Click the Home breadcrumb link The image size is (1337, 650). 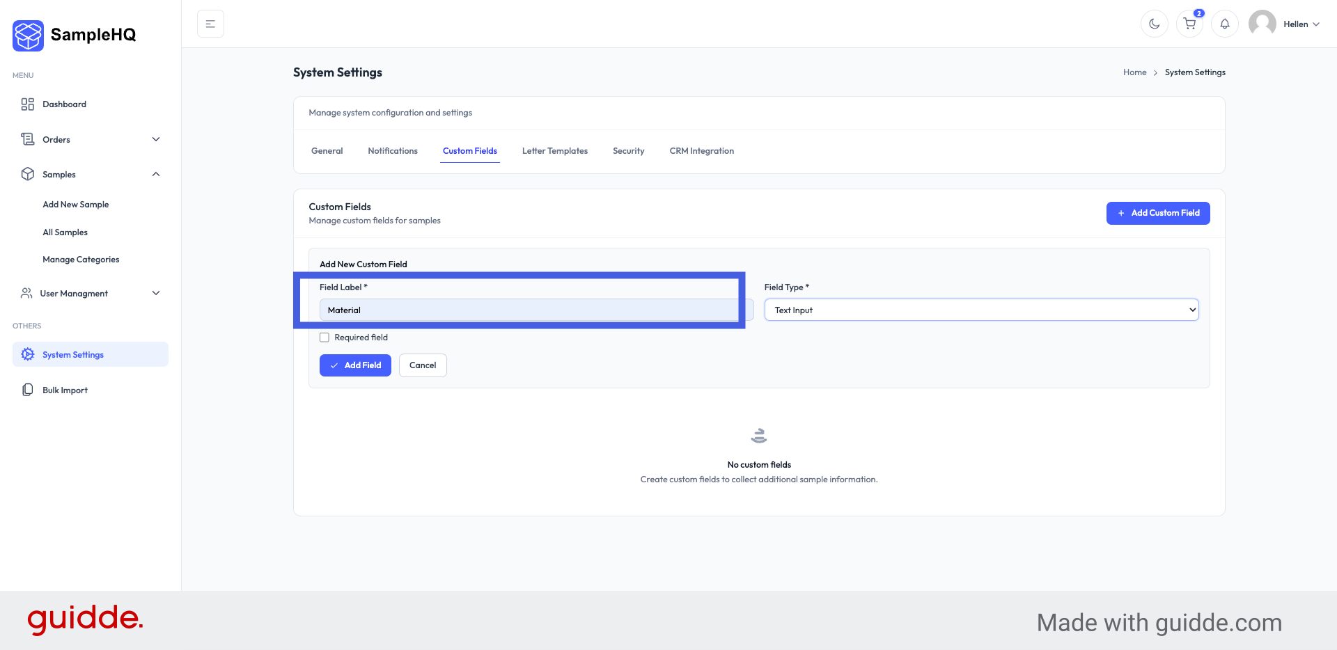tap(1134, 72)
